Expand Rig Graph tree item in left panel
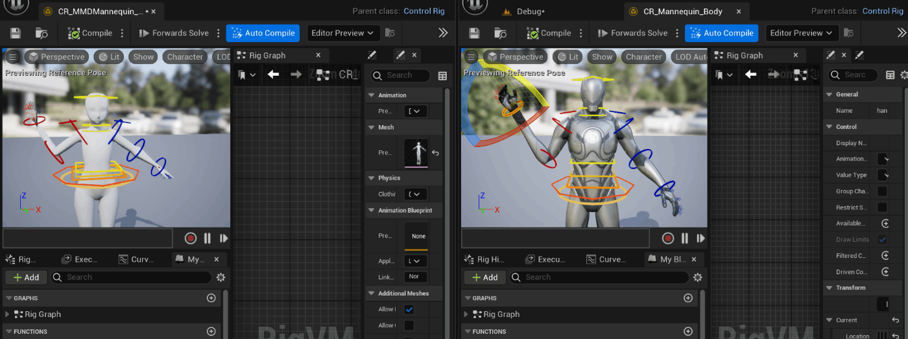The width and height of the screenshot is (908, 339). tap(8, 314)
